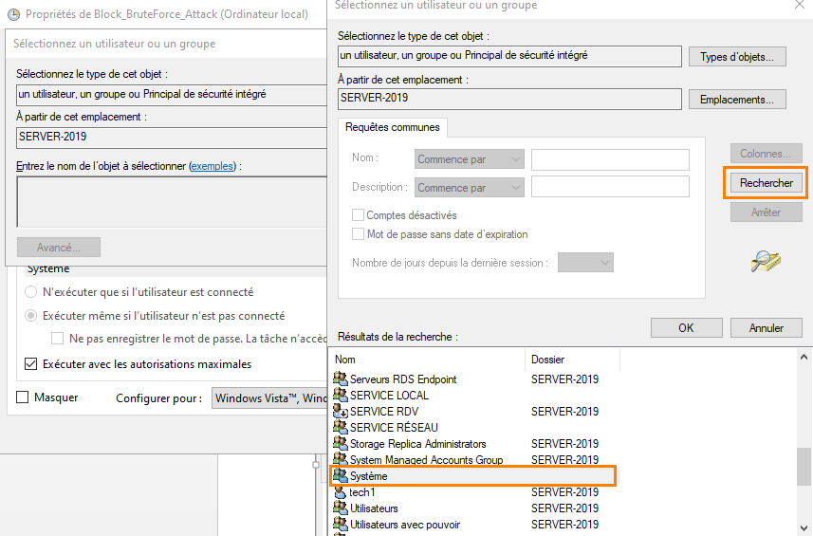Select N'exécuter que si l'utilisateur est connecté
The image size is (813, 536).
coord(31,292)
